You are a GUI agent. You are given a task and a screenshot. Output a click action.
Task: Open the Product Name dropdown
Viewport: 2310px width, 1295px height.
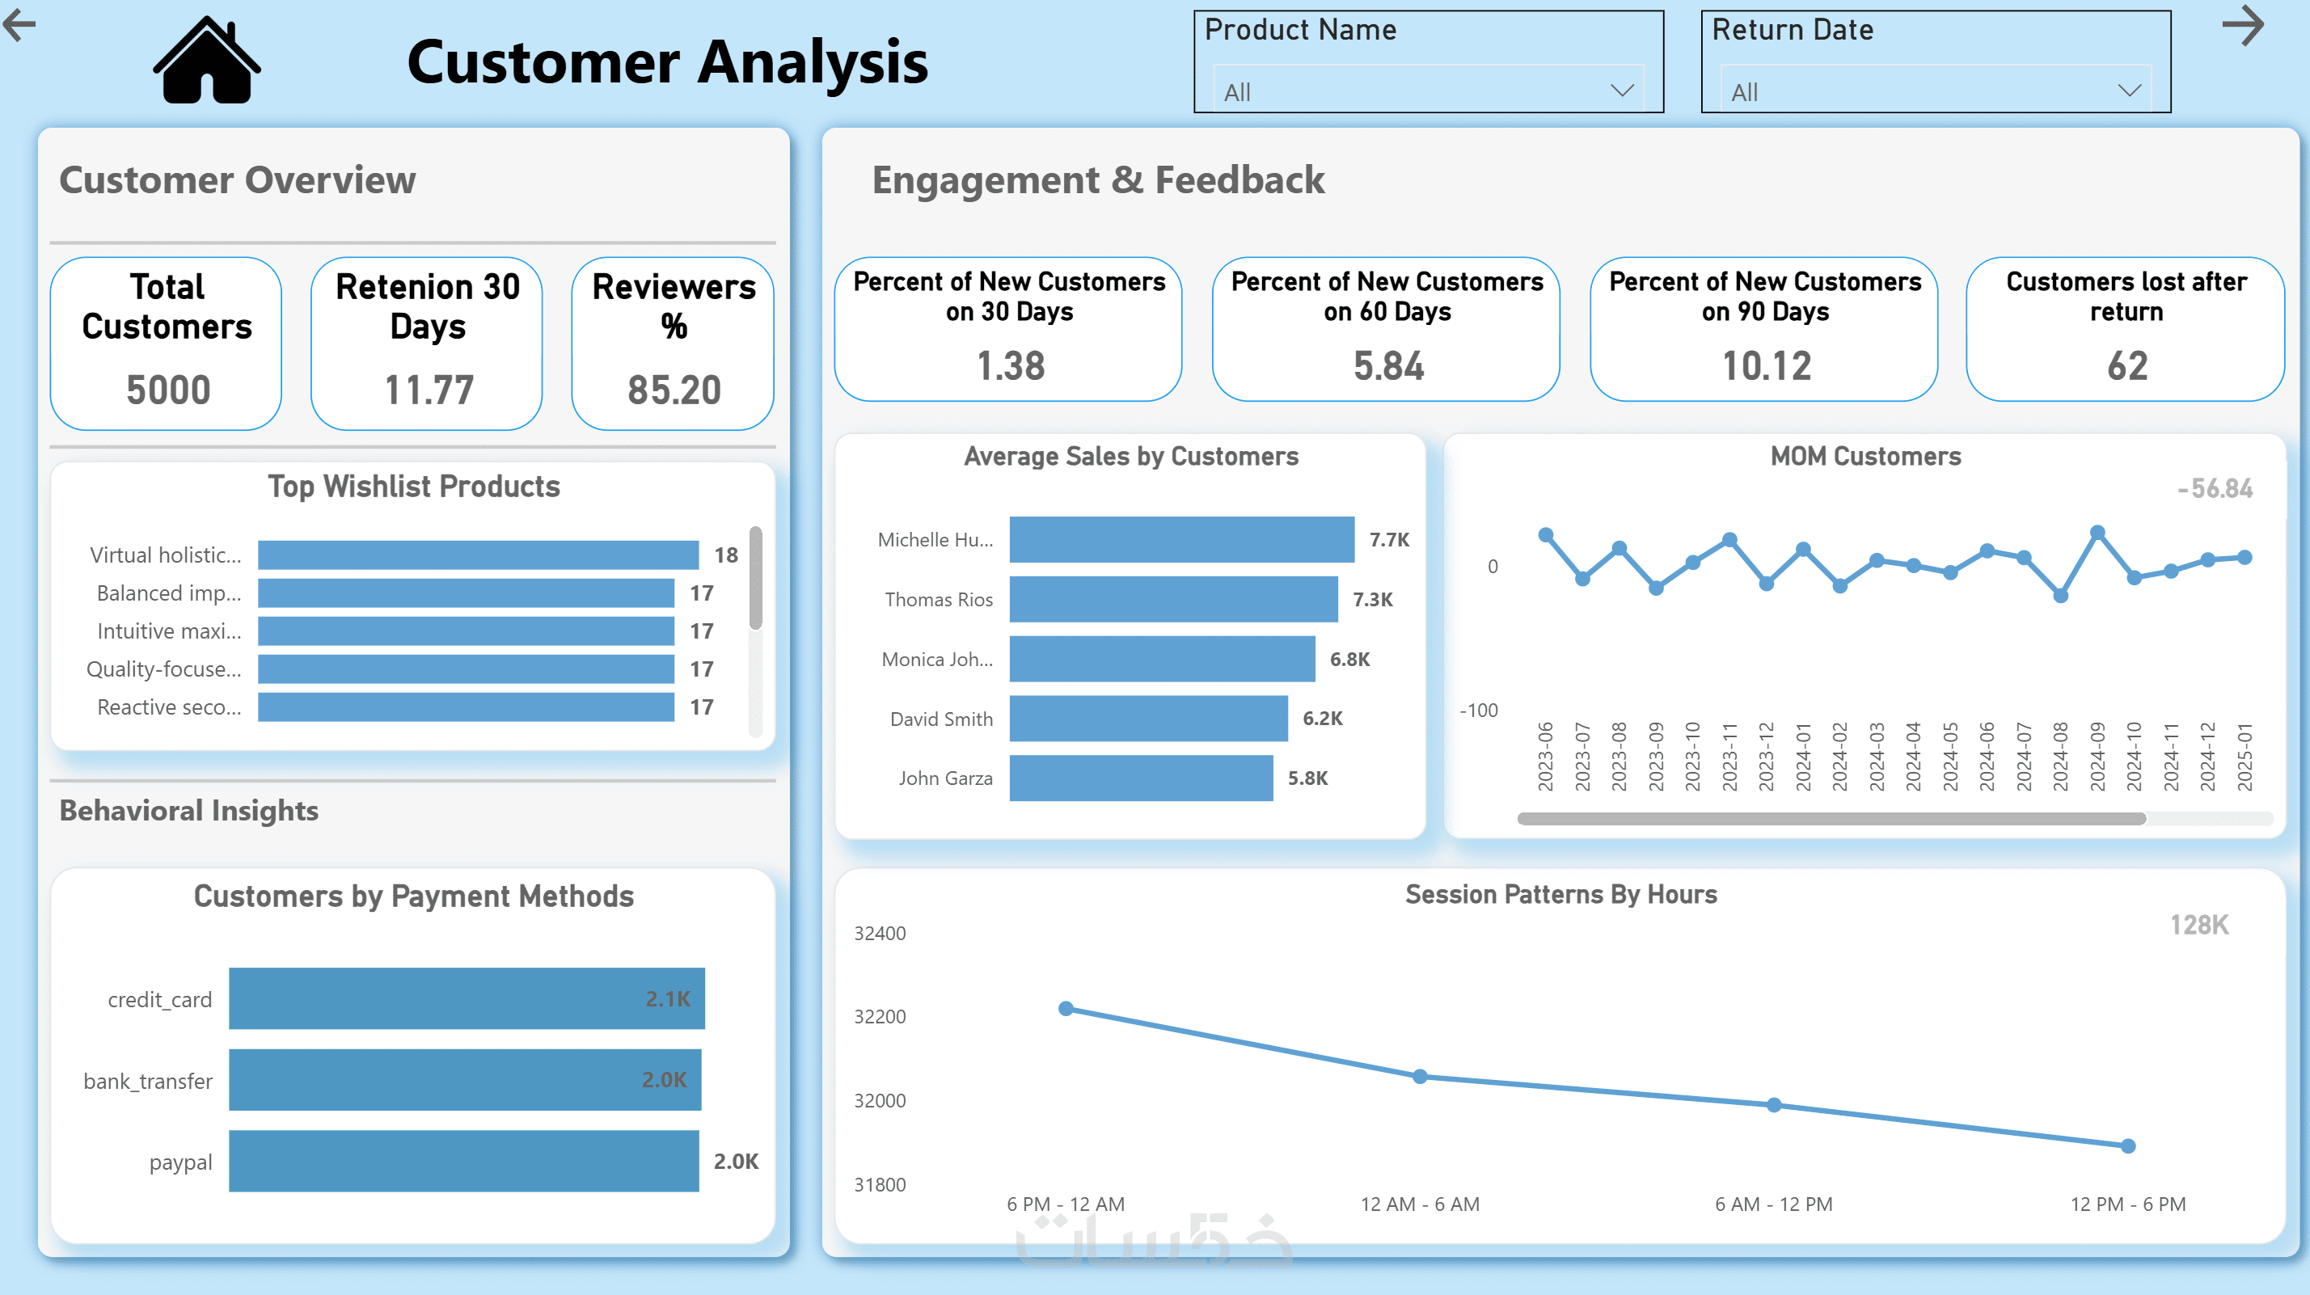click(1428, 91)
